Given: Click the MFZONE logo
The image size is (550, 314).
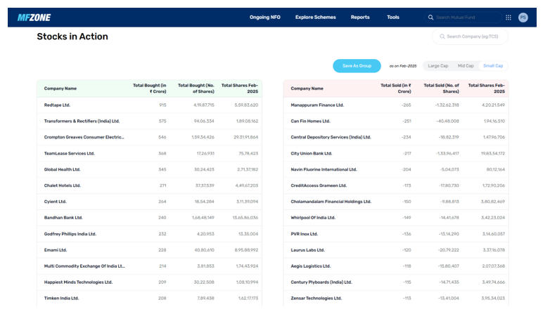Looking at the screenshot, I should click(34, 18).
